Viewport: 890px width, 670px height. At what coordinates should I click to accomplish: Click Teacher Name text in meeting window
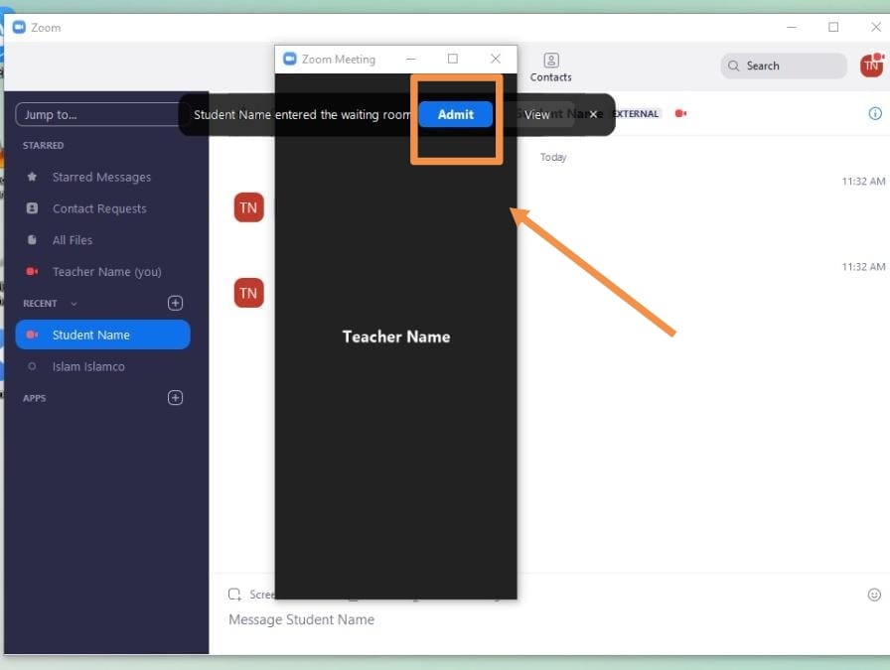click(x=396, y=337)
